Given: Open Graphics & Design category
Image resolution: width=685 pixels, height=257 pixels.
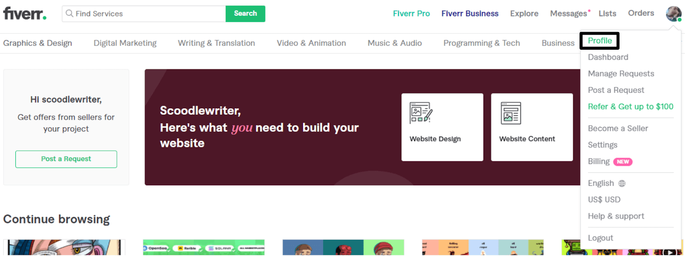Looking at the screenshot, I should point(38,43).
